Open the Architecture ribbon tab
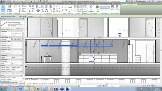The width and height of the screenshot is (162, 91). click(x=9, y=4)
